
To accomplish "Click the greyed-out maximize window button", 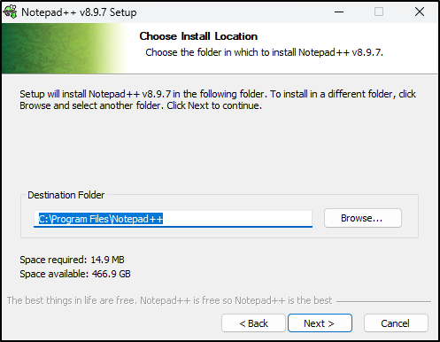I will click(379, 12).
